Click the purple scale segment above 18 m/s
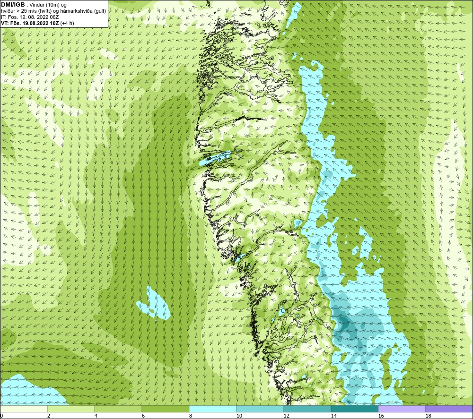 point(449,409)
